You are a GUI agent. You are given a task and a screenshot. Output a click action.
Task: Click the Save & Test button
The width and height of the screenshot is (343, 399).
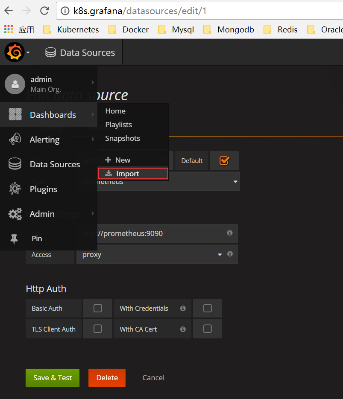(x=53, y=378)
